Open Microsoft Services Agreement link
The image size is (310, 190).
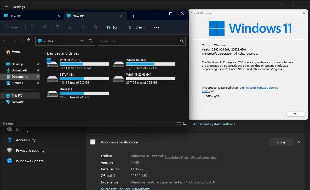click(x=125, y=189)
